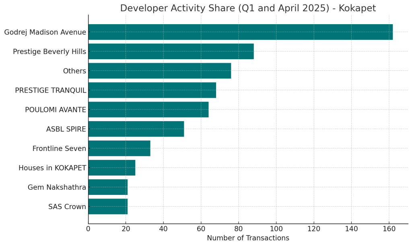
Task: Select the SAS Crown bar
Action: point(108,207)
